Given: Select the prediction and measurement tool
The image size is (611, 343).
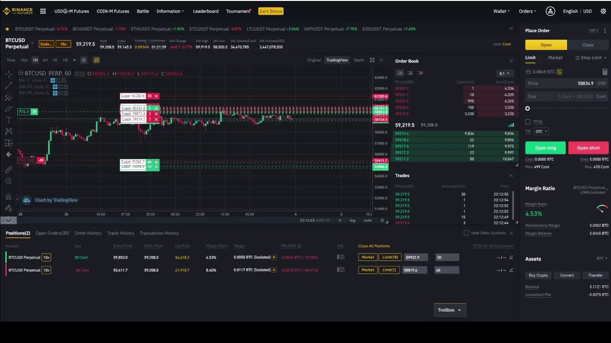Looking at the screenshot, I should pyautogui.click(x=9, y=143).
